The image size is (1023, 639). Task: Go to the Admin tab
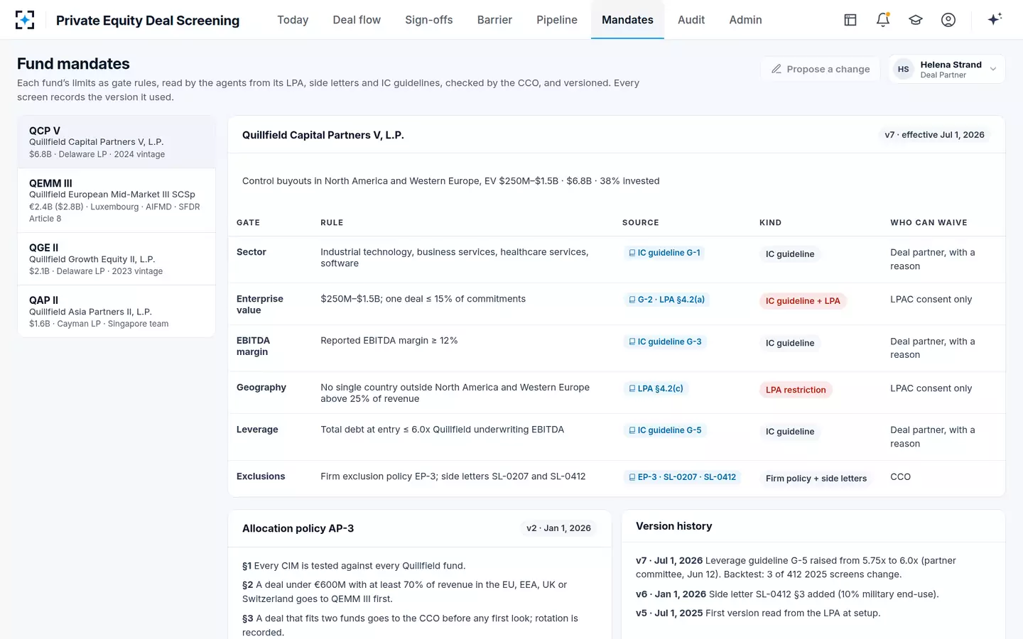pyautogui.click(x=745, y=20)
